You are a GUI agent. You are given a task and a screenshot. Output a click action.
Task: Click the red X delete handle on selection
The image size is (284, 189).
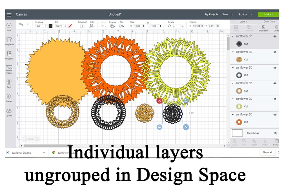(160, 100)
